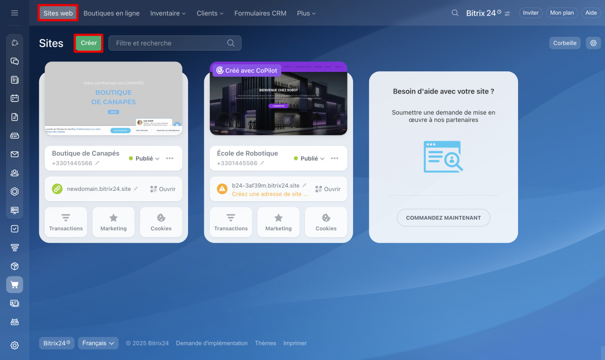The image size is (605, 360).
Task: Click the Aide help button
Action: 591,13
